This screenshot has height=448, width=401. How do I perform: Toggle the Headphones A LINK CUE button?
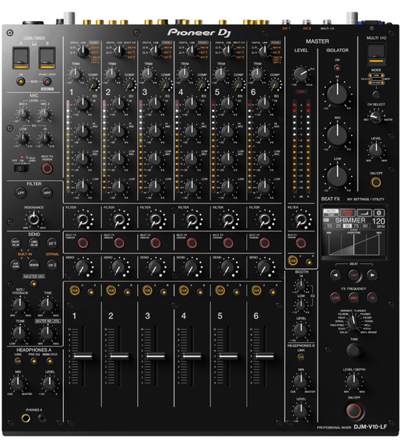(x=18, y=362)
